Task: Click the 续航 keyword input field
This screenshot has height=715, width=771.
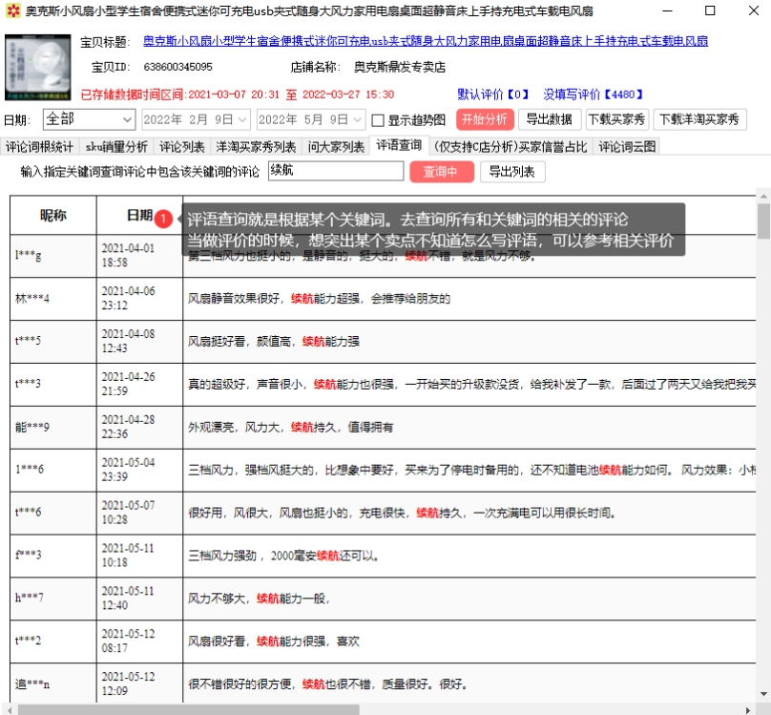Action: point(335,171)
